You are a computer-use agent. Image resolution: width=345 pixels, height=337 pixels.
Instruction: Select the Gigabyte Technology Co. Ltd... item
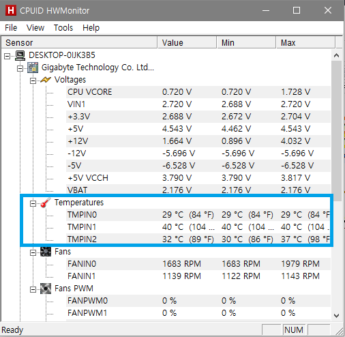pos(97,68)
